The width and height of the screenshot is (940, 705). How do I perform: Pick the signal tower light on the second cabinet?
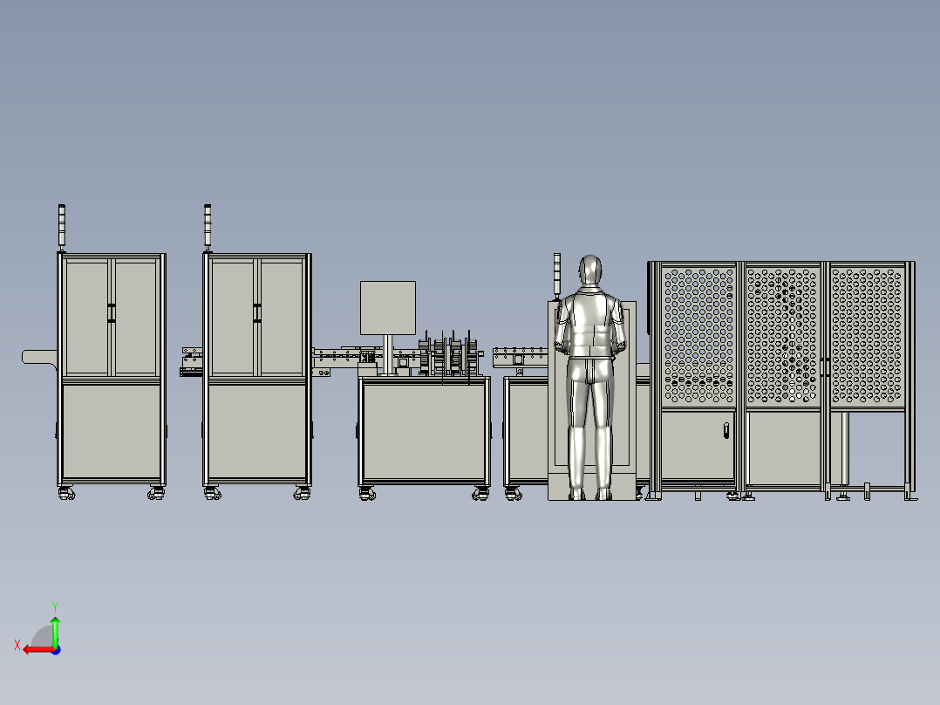coord(208,227)
